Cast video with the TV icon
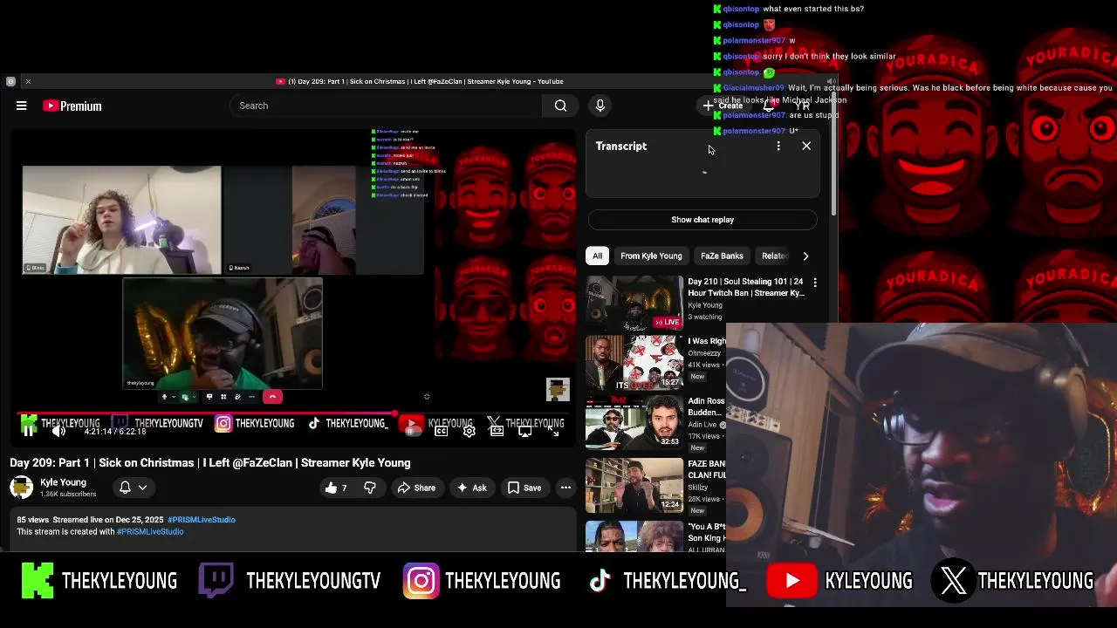This screenshot has width=1117, height=628. [524, 431]
